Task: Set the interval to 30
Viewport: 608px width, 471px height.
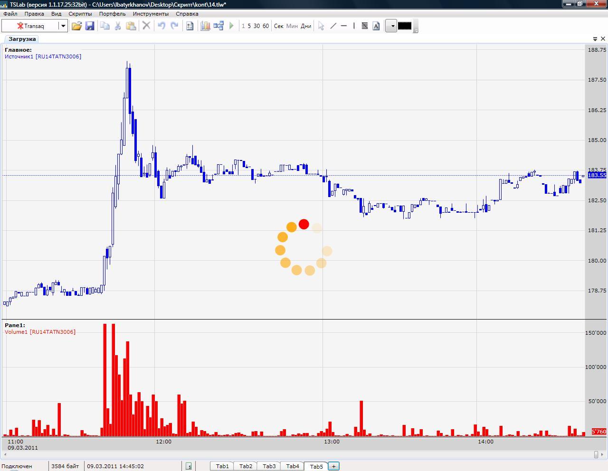Action: click(256, 26)
